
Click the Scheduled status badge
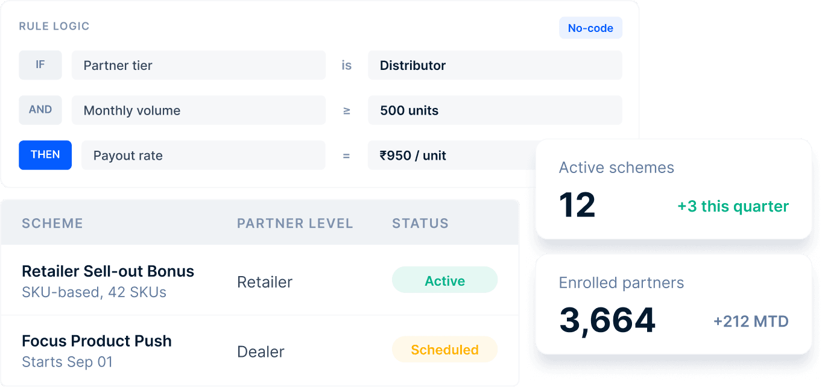(445, 350)
